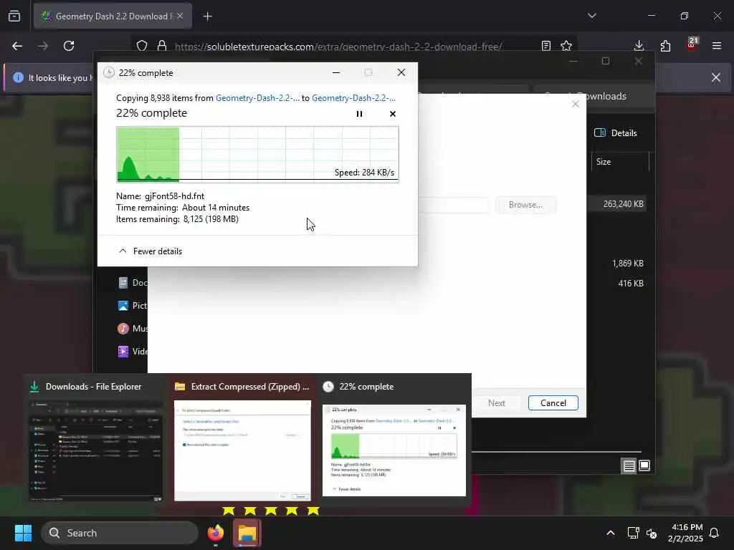Go forward in Firefox
734x550 pixels.
[43, 46]
